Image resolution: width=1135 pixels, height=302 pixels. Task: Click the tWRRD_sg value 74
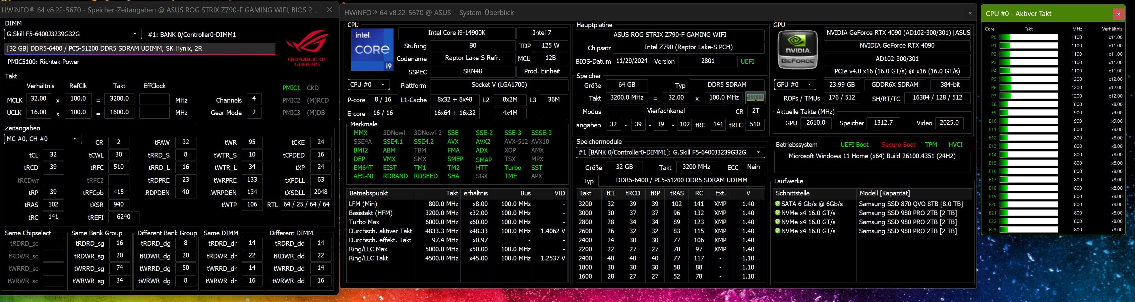[x=119, y=268]
